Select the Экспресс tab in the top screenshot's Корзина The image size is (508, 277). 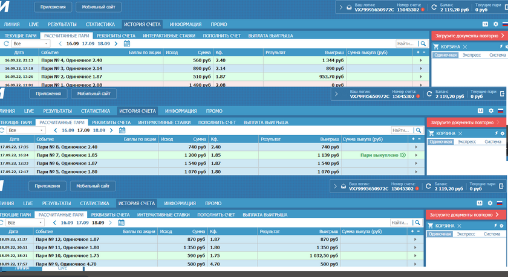[x=472, y=55]
